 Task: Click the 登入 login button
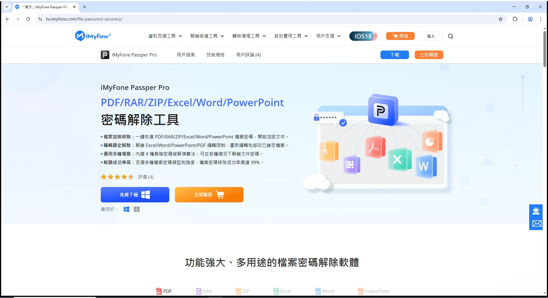(431, 36)
